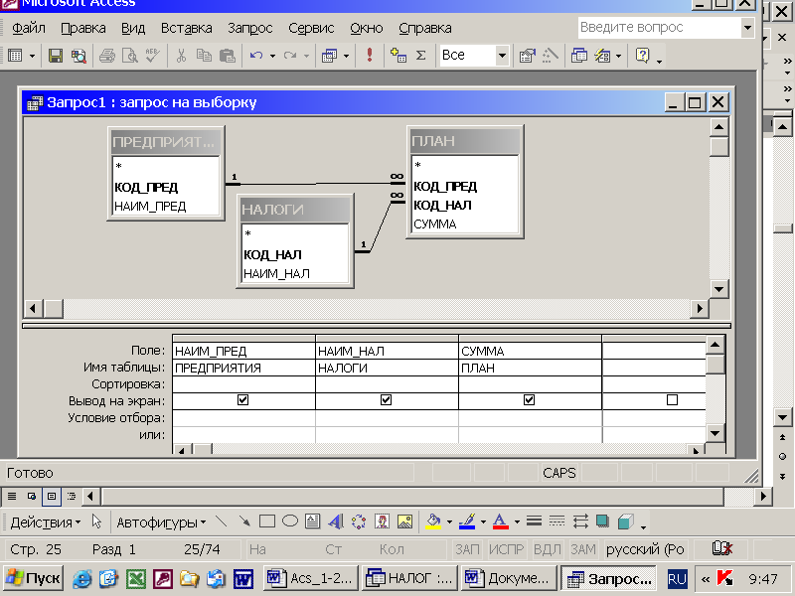Paste with the clipboard icon
Image resolution: width=795 pixels, height=596 pixels.
pos(228,56)
